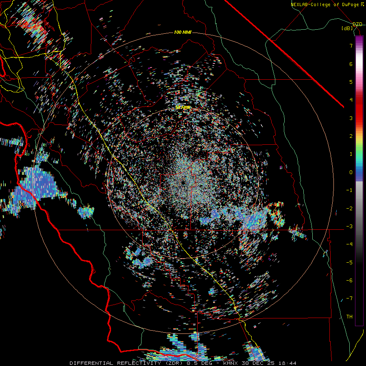Click the 7 value on the scale
This screenshot has height=366, width=366.
tap(351, 46)
